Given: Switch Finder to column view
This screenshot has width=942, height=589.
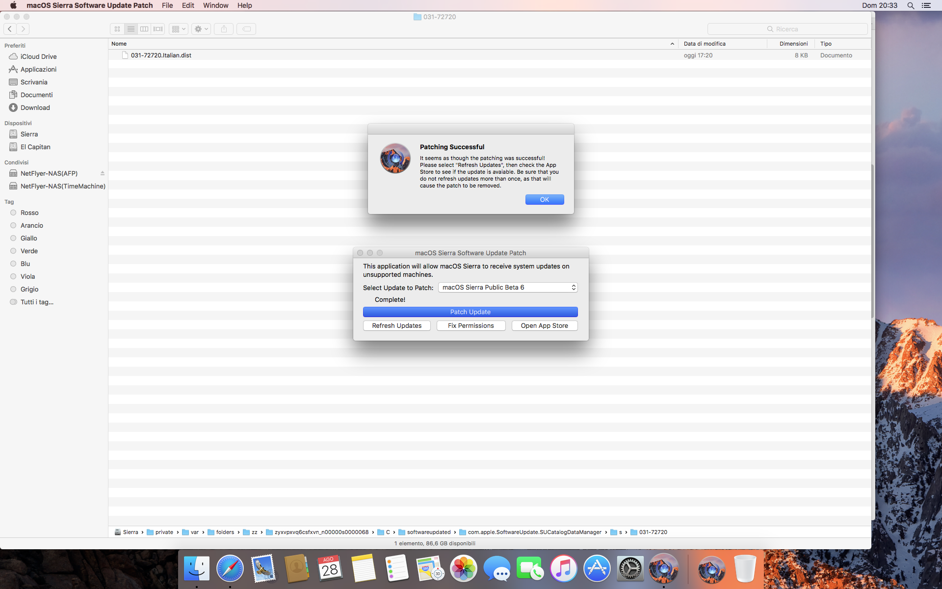Looking at the screenshot, I should click(144, 29).
